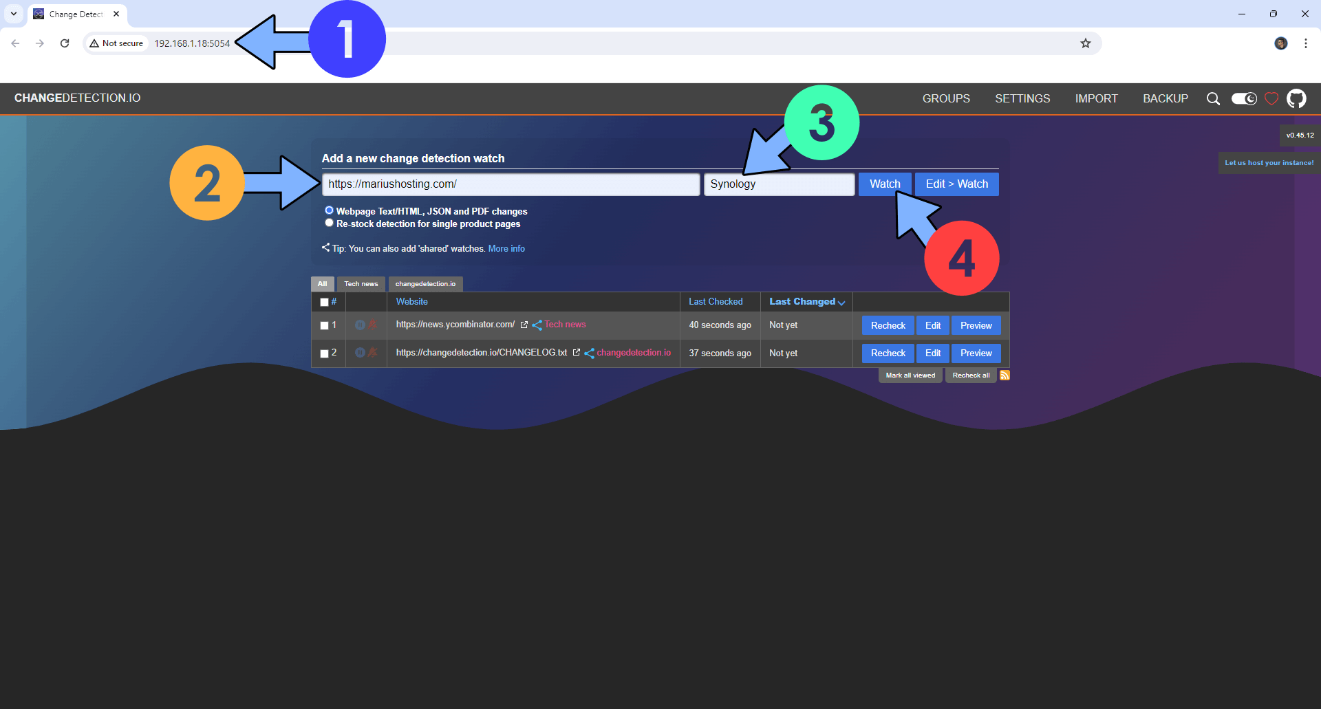Click the browser address bar
The image size is (1321, 709).
tap(592, 43)
